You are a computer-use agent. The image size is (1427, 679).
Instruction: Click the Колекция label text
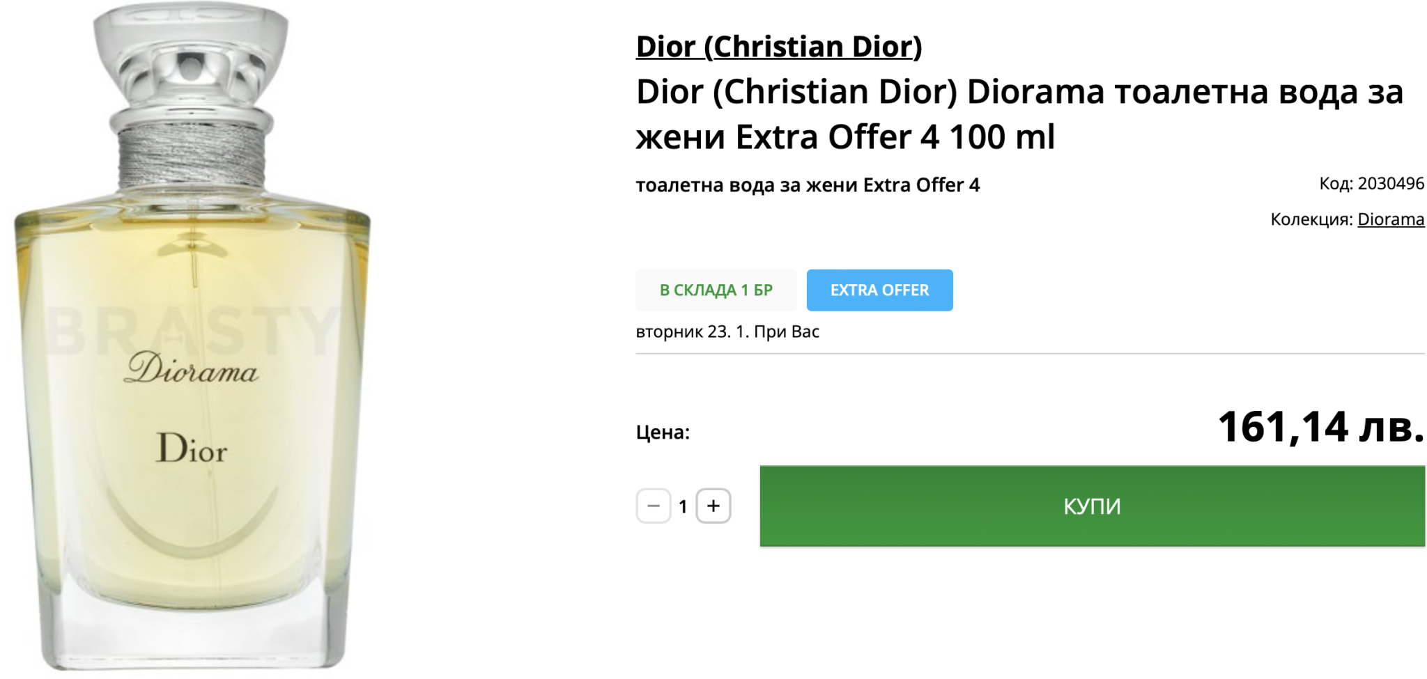(1311, 219)
